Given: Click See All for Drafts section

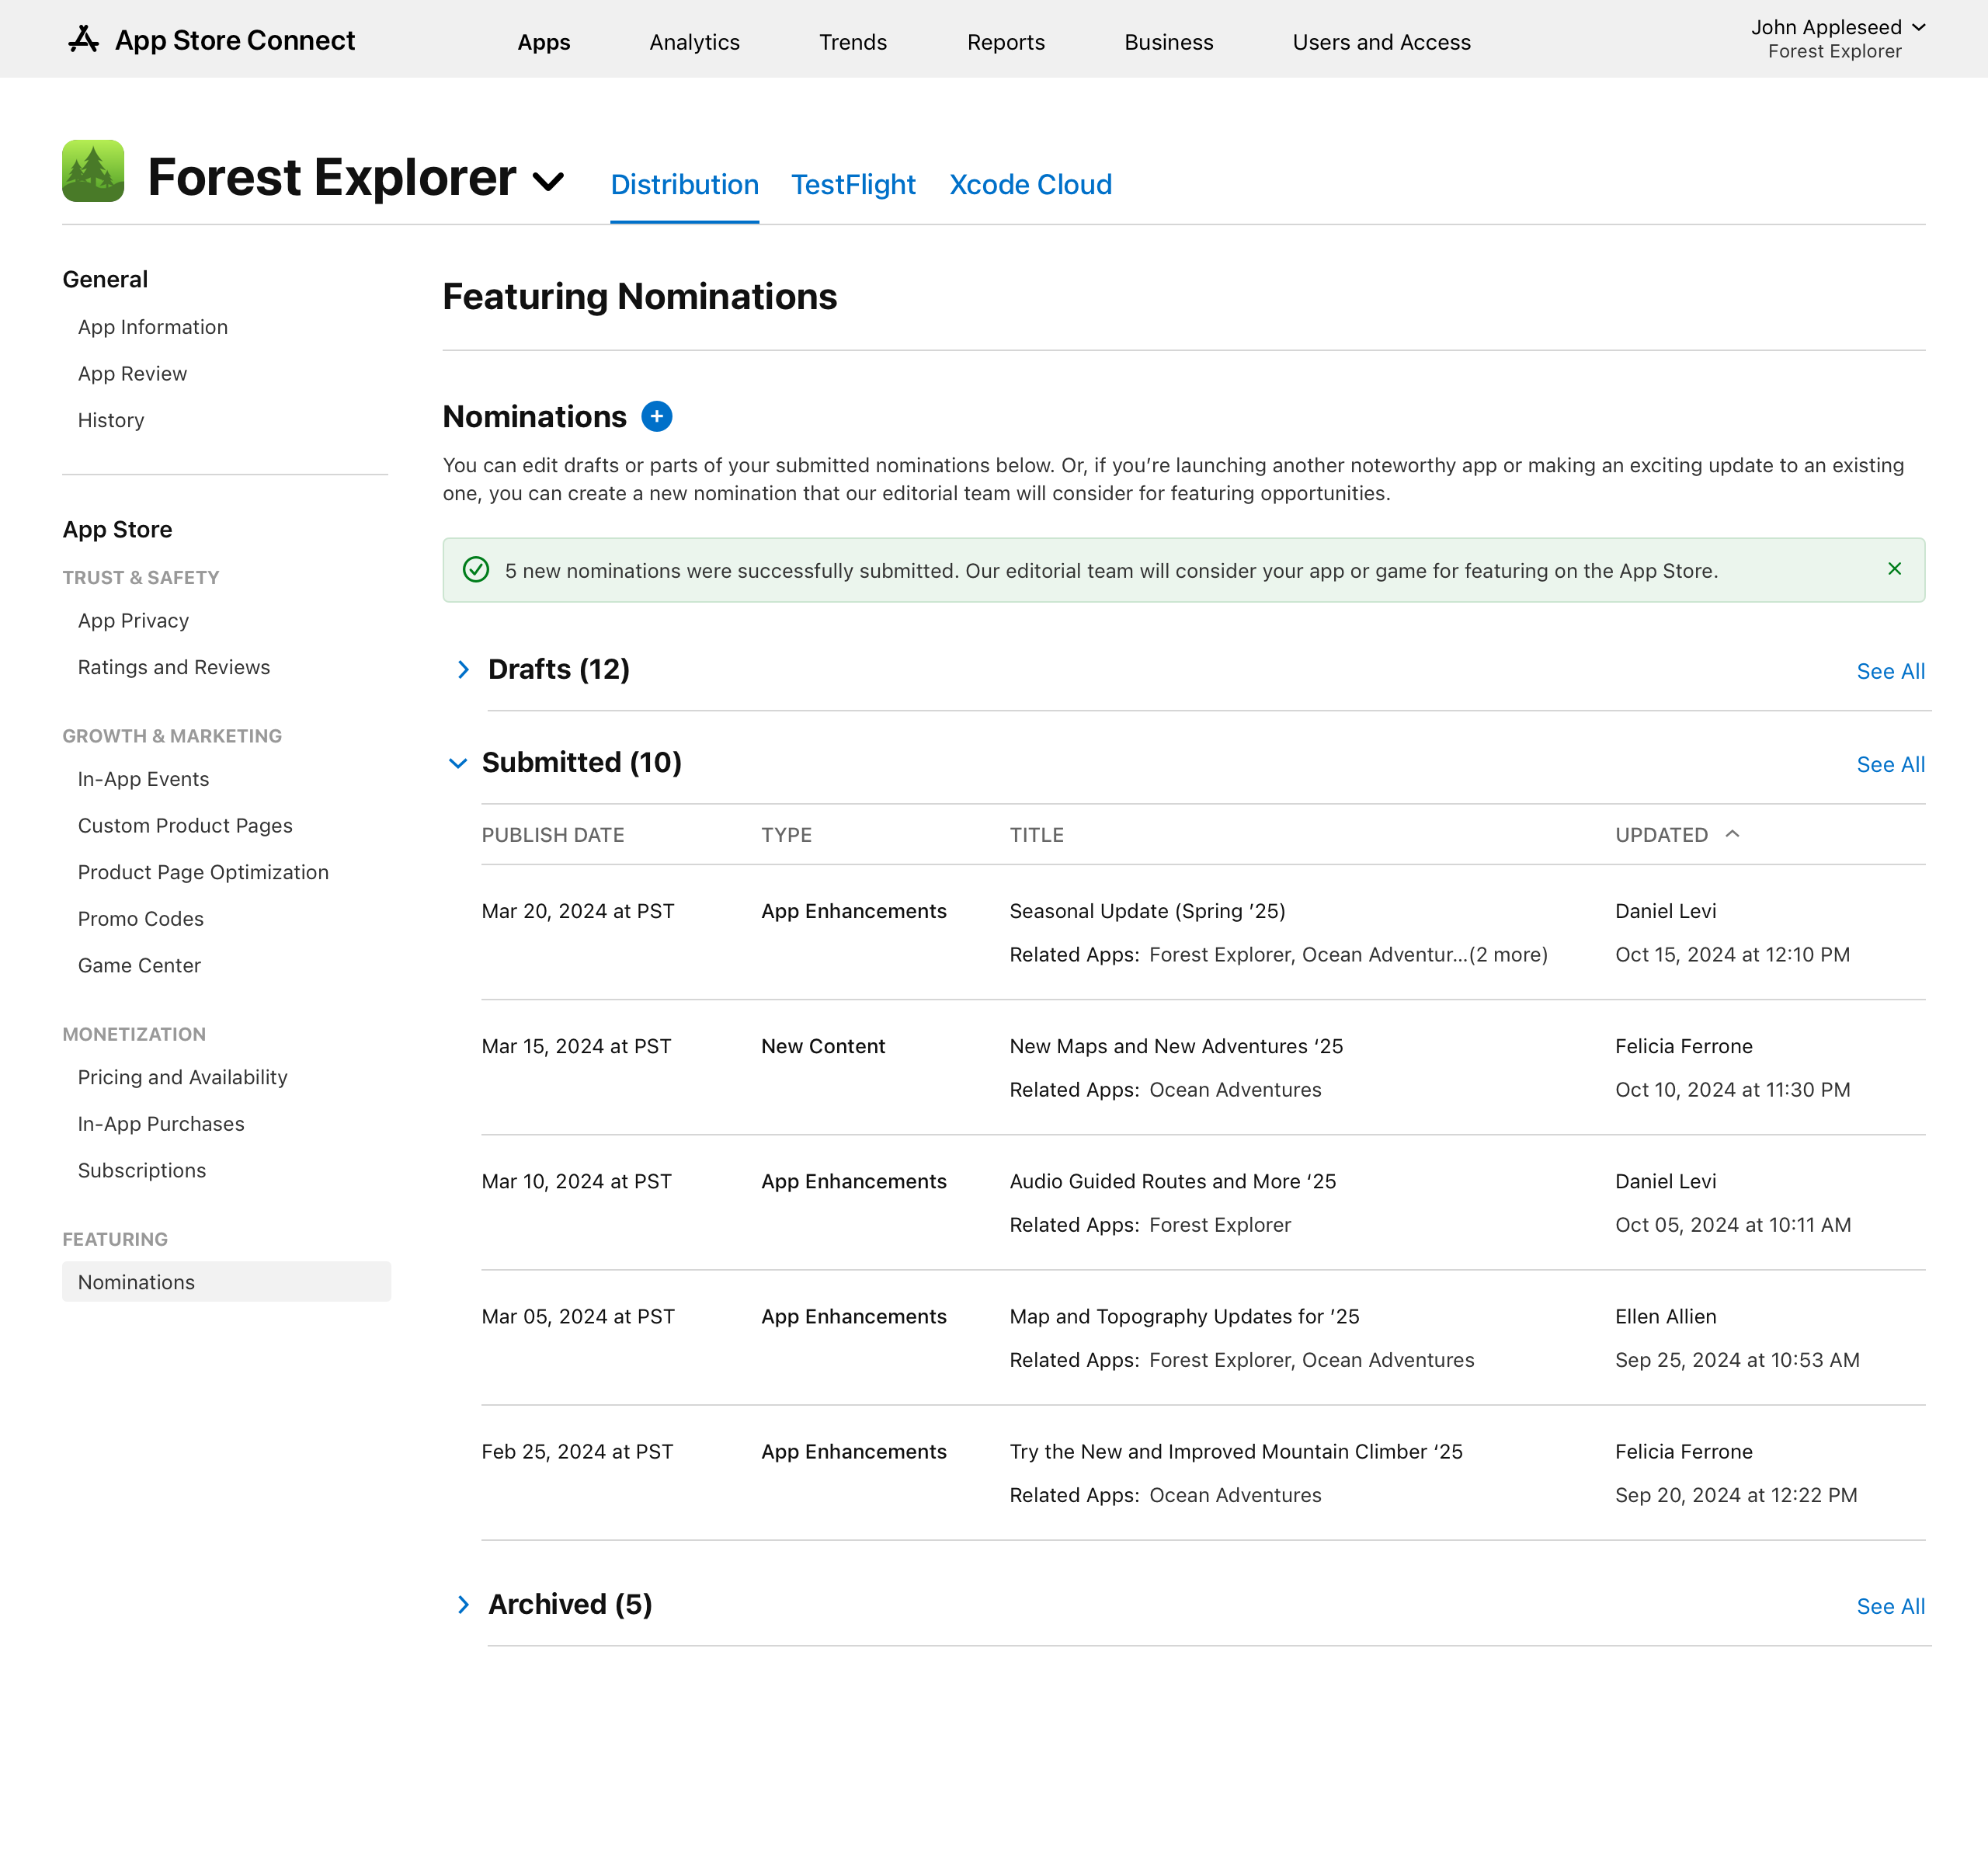Looking at the screenshot, I should (x=1890, y=671).
